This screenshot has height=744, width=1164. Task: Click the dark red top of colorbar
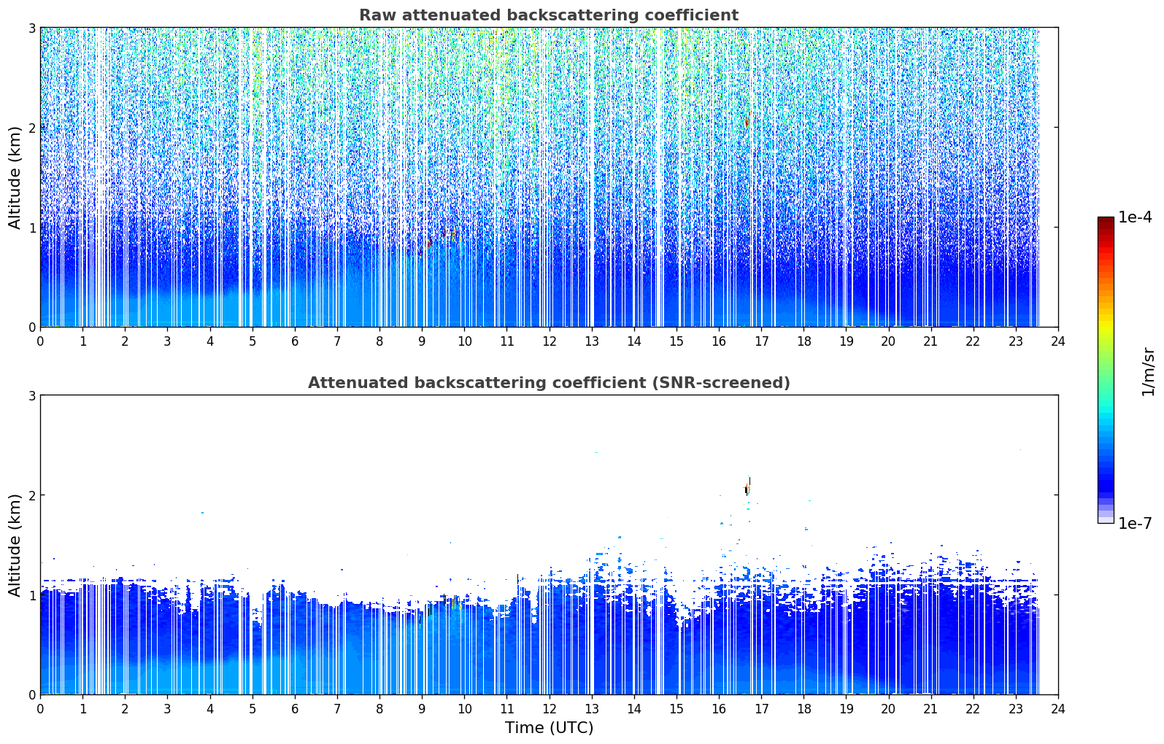click(1105, 221)
